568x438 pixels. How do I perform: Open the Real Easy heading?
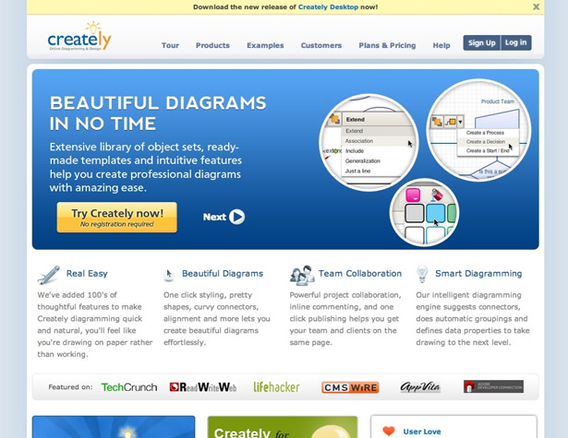point(87,274)
